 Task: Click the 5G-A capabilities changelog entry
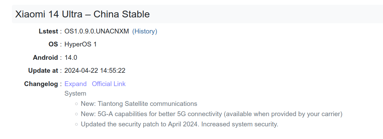coord(211,114)
